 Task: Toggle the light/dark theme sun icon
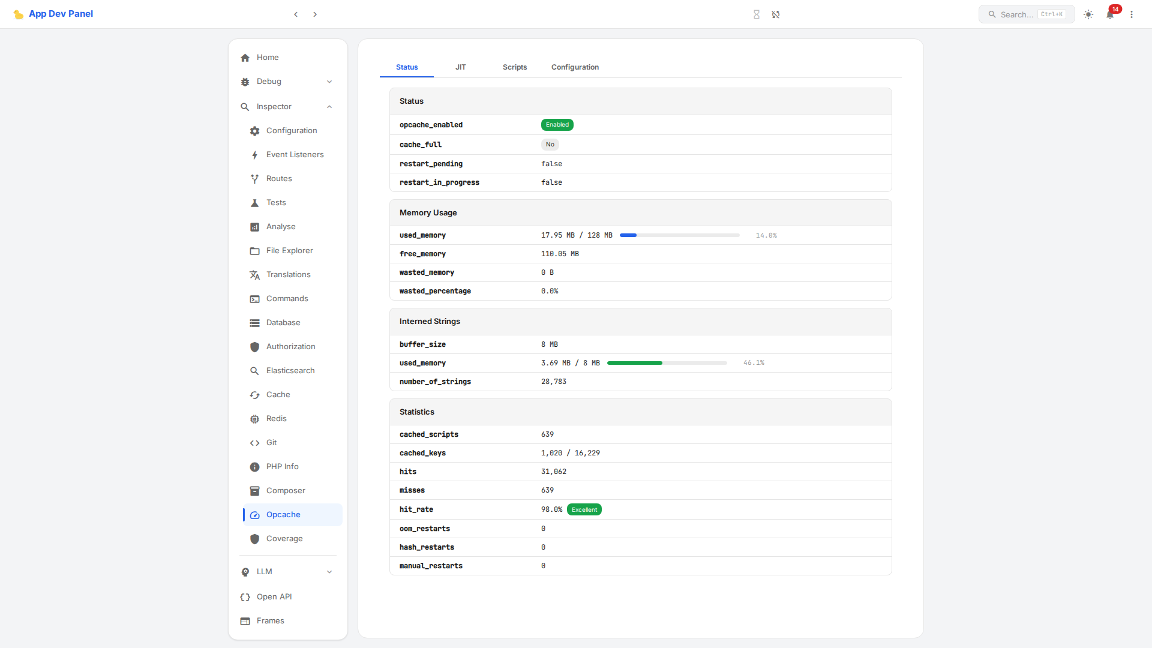pos(1088,14)
